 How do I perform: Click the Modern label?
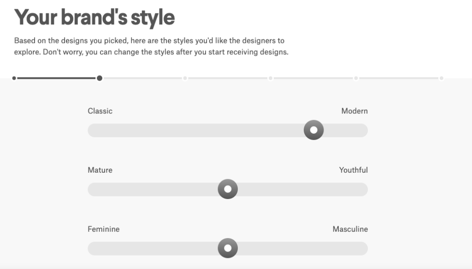(x=354, y=111)
